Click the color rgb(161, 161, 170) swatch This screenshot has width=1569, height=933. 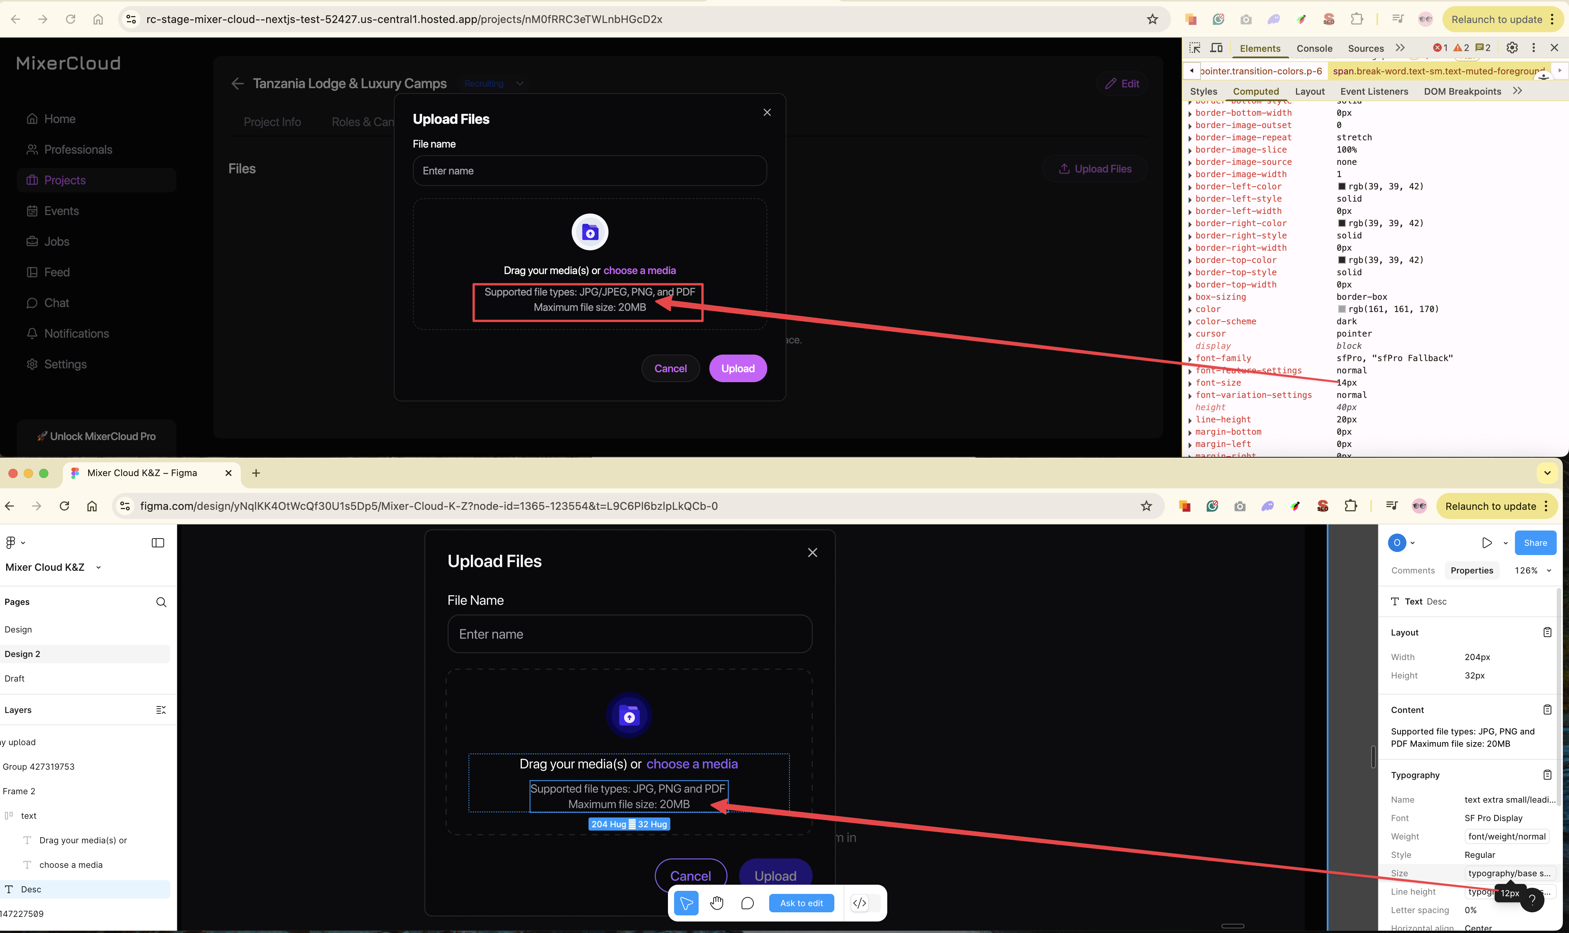(1341, 309)
